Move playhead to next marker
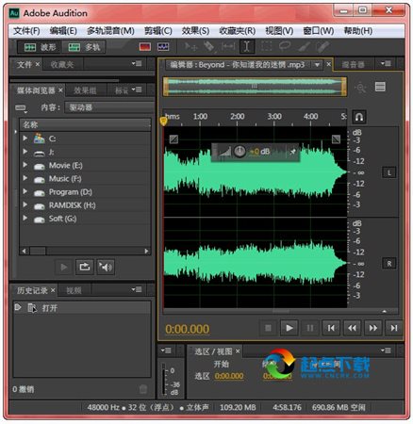 394,328
